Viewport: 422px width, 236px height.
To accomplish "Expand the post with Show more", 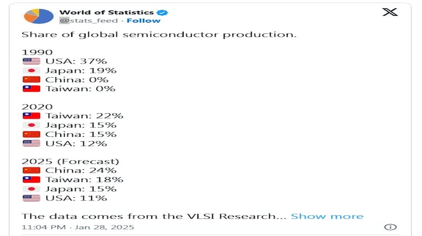I will click(327, 216).
